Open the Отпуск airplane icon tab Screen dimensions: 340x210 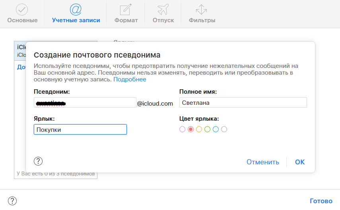coord(163,10)
